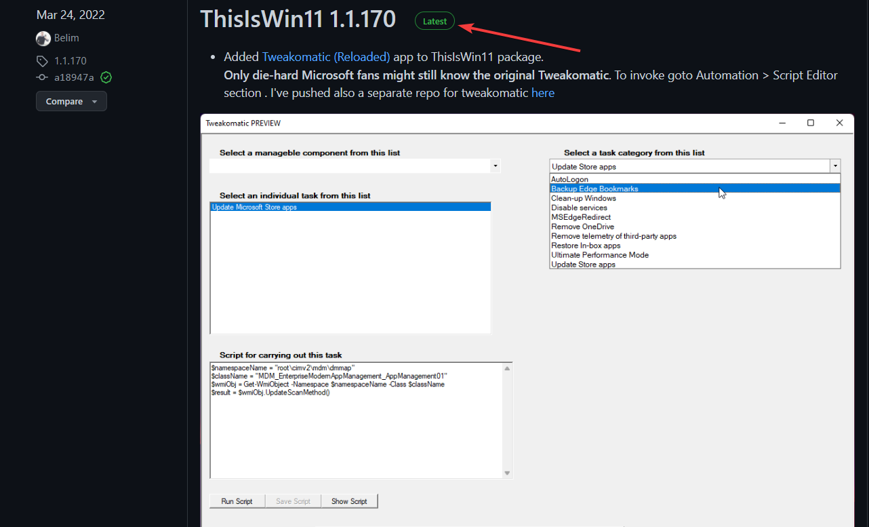Open Belim's profile
Viewport: 869px width, 527px height.
coord(66,38)
